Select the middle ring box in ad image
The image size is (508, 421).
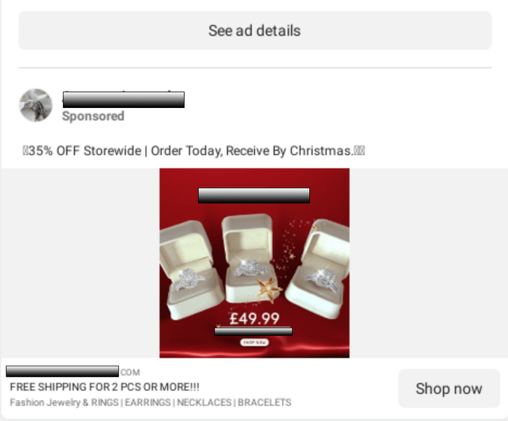(x=248, y=258)
